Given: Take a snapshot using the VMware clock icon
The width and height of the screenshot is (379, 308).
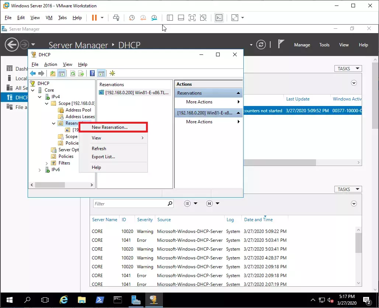Looking at the screenshot, I should click(132, 18).
